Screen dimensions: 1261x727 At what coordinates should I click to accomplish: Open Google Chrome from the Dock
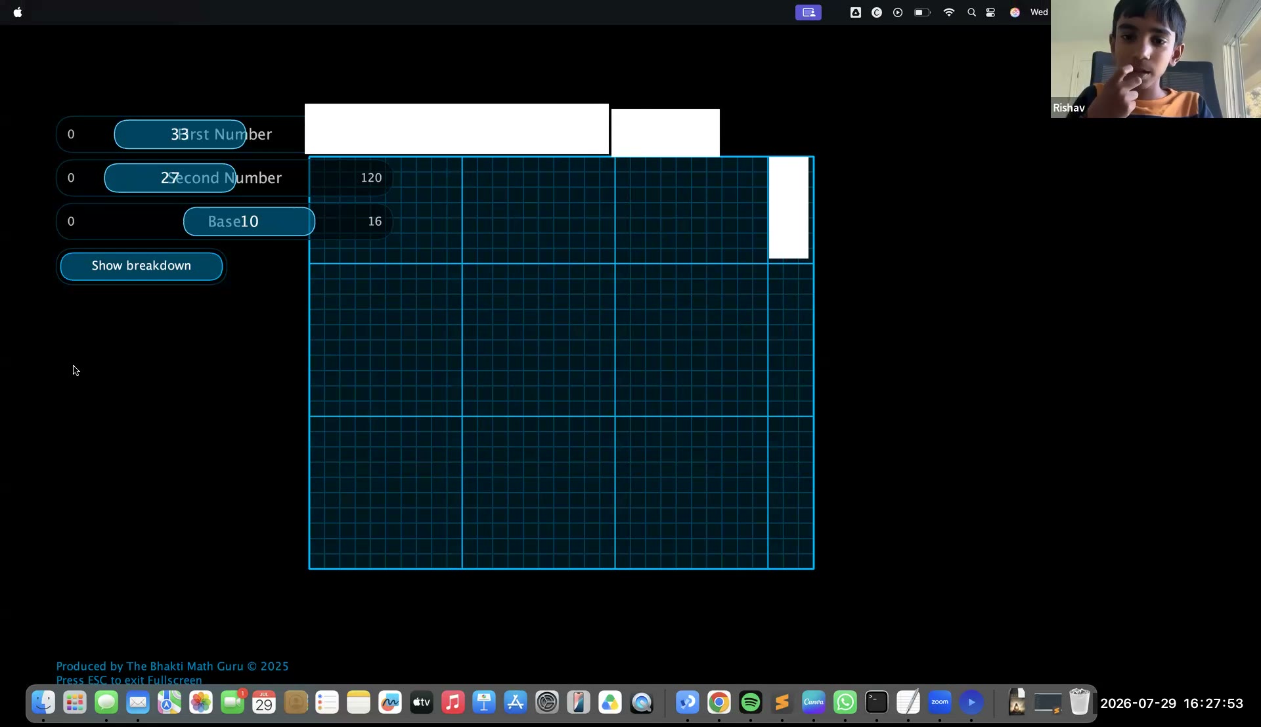[x=719, y=703]
